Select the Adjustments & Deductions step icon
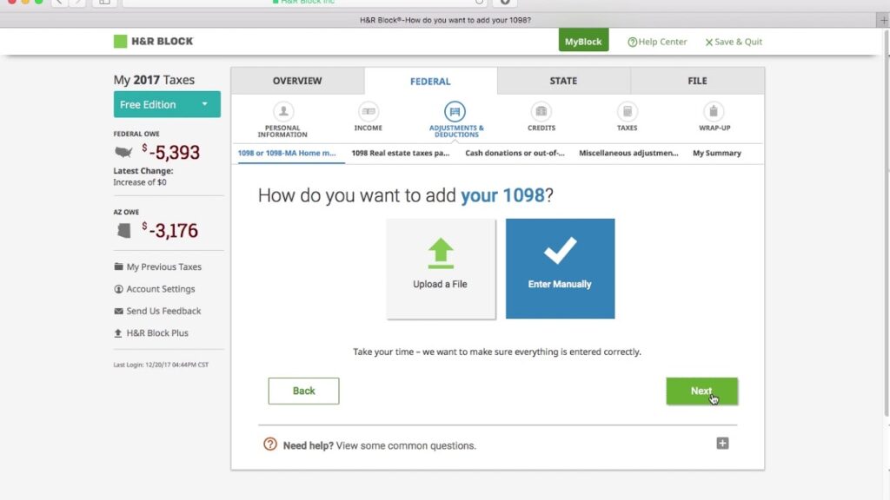This screenshot has width=890, height=500. [455, 111]
